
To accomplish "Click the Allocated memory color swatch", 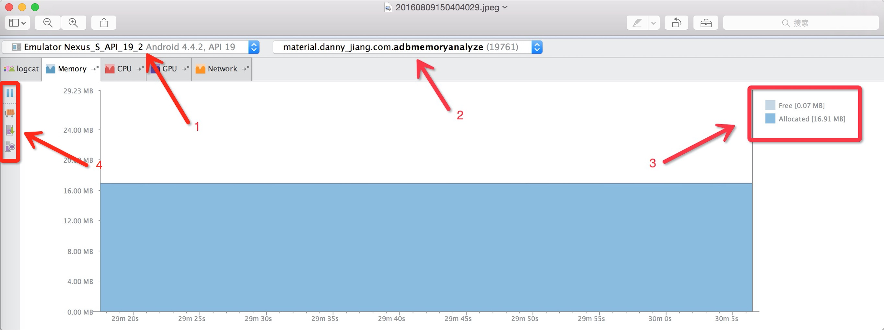I will (770, 118).
